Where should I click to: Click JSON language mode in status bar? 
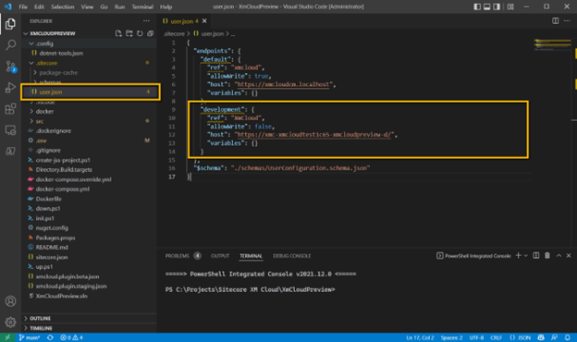pyautogui.click(x=521, y=337)
